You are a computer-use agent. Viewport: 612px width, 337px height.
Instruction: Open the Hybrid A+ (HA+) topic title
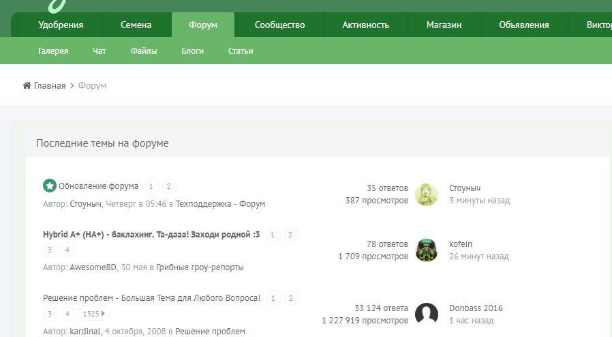pos(151,234)
